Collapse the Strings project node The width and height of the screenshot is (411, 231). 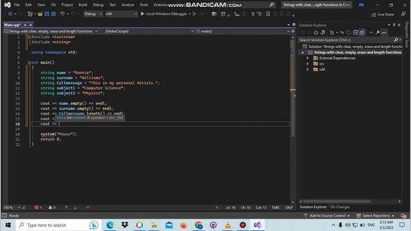[302, 53]
